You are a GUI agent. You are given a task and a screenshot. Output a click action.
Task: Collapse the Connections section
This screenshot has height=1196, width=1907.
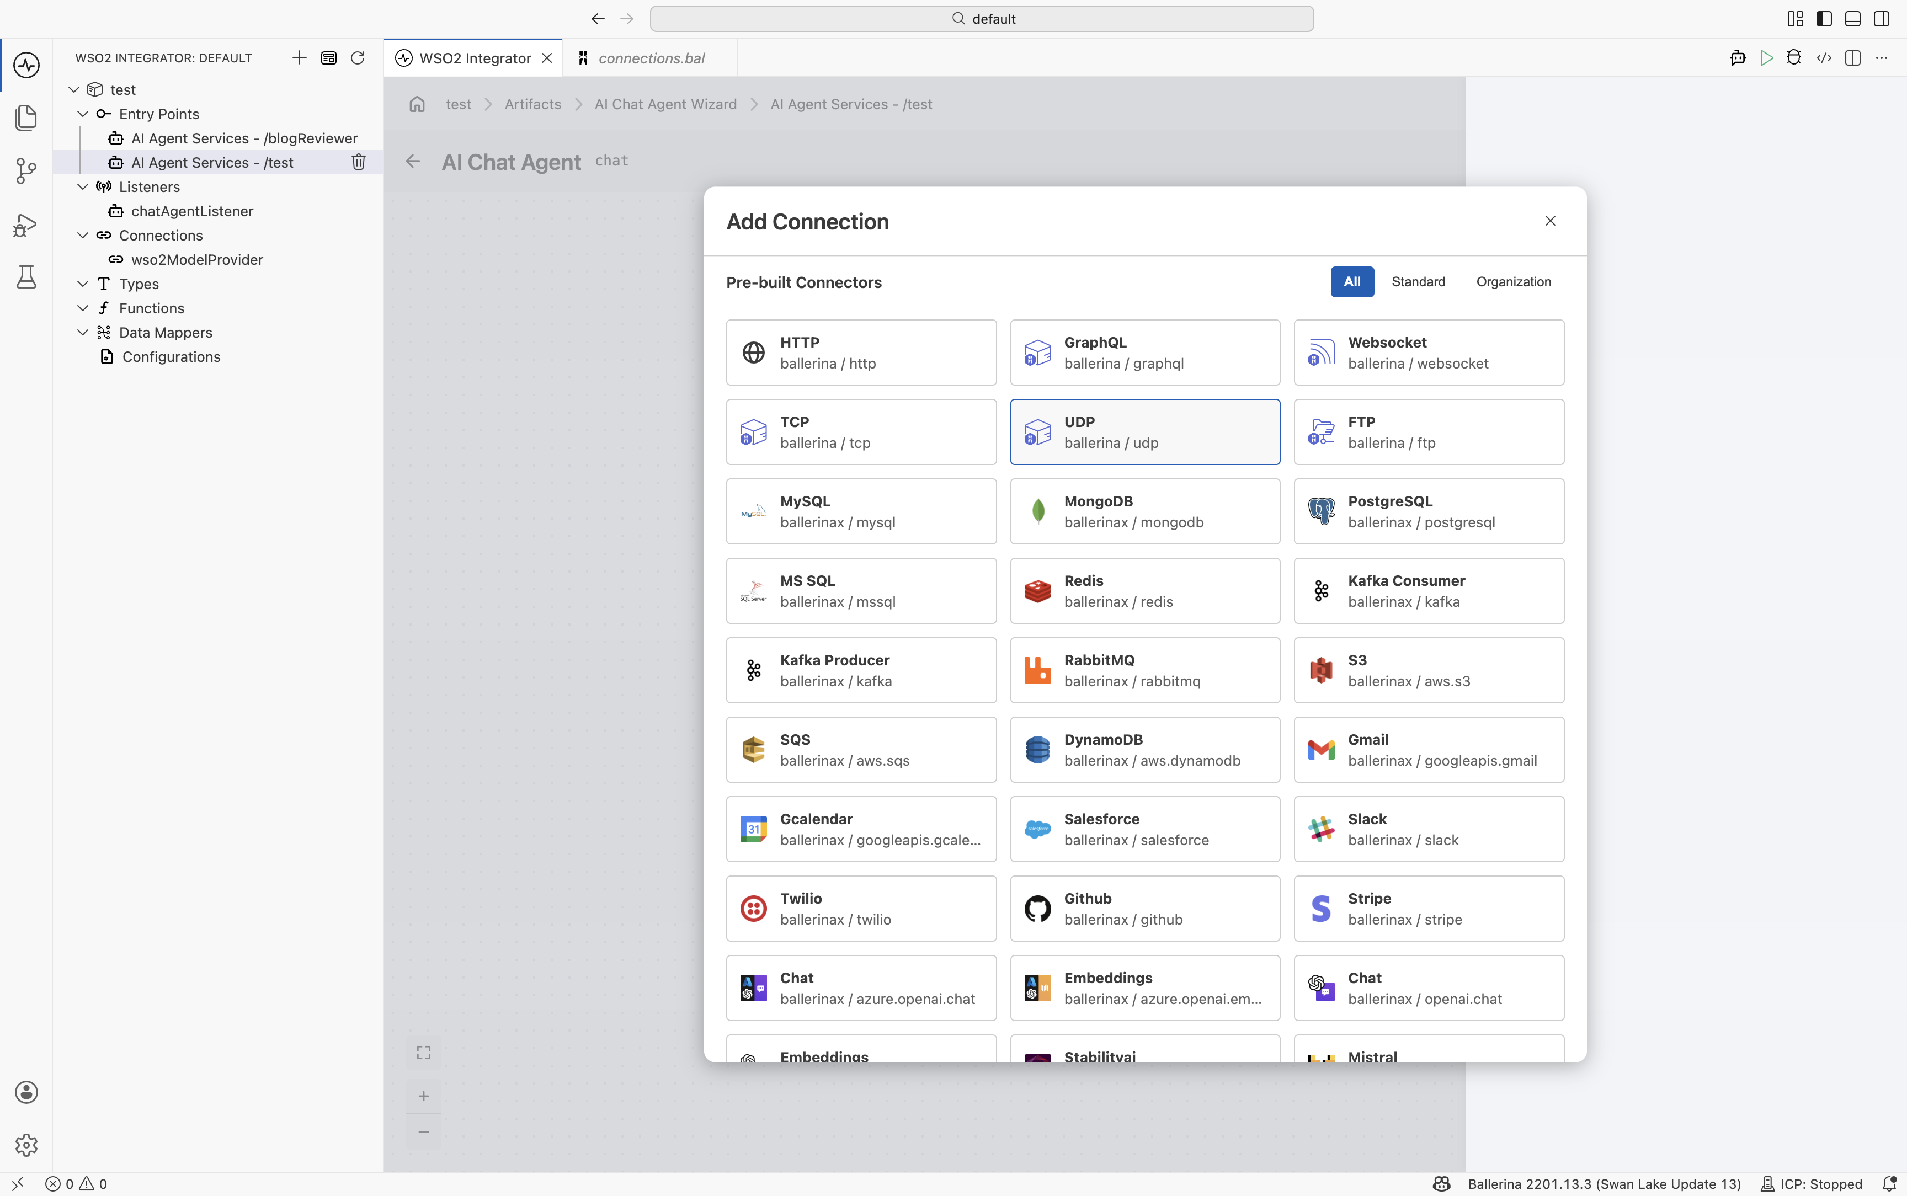click(x=83, y=235)
